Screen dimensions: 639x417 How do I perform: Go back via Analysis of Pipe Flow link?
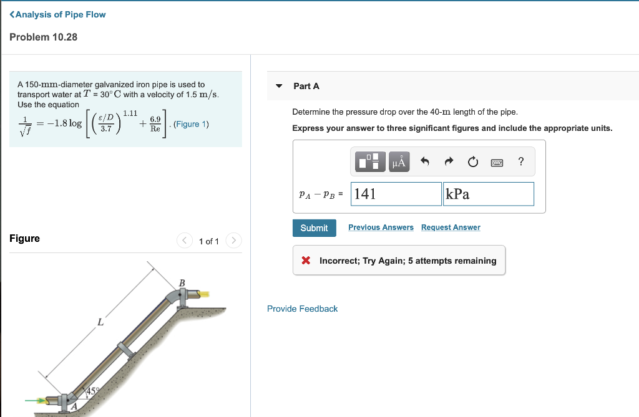coord(57,14)
